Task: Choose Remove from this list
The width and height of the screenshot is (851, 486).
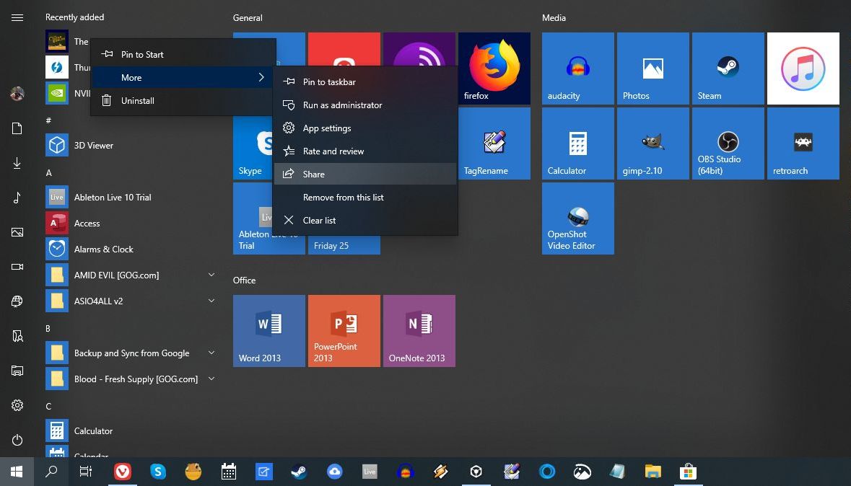Action: (365, 198)
